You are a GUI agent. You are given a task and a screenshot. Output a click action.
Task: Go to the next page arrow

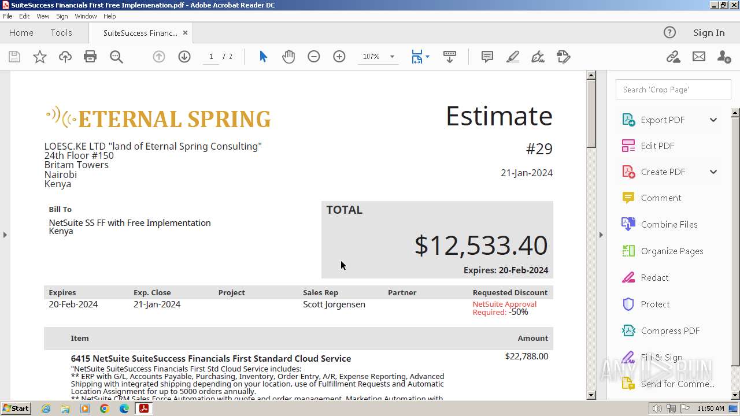pyautogui.click(x=184, y=57)
